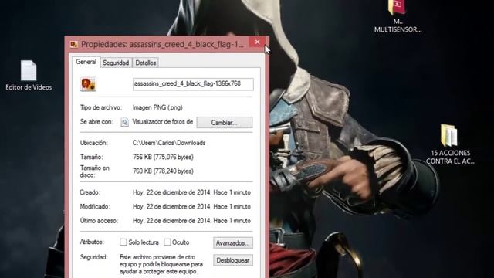The width and height of the screenshot is (494, 278).
Task: Switch to the General tab
Action: pos(86,62)
